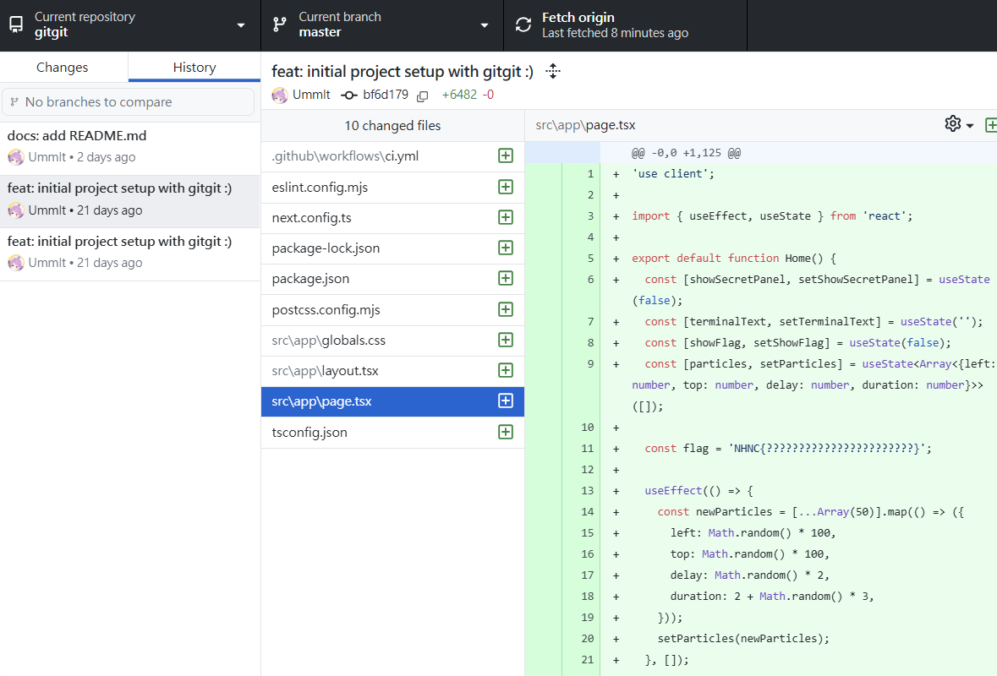The image size is (997, 676).
Task: Copy the commit SHA with copy icon
Action: click(422, 96)
